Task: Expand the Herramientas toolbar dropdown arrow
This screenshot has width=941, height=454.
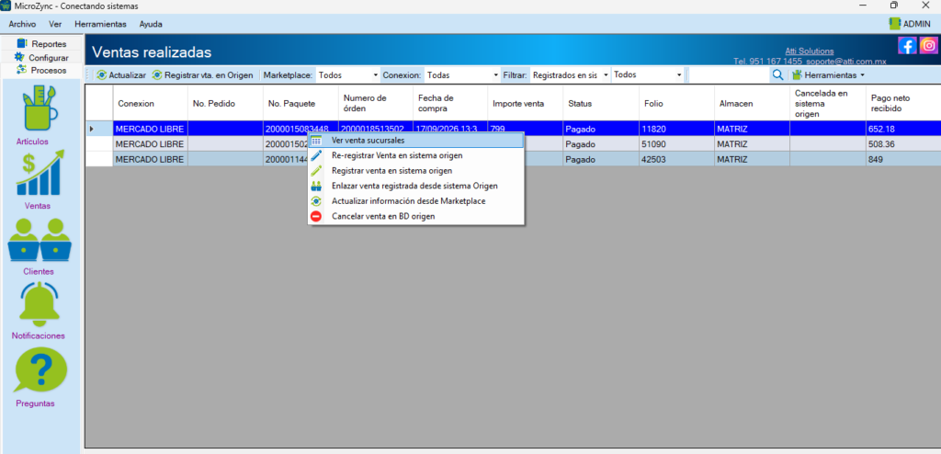Action: 862,75
